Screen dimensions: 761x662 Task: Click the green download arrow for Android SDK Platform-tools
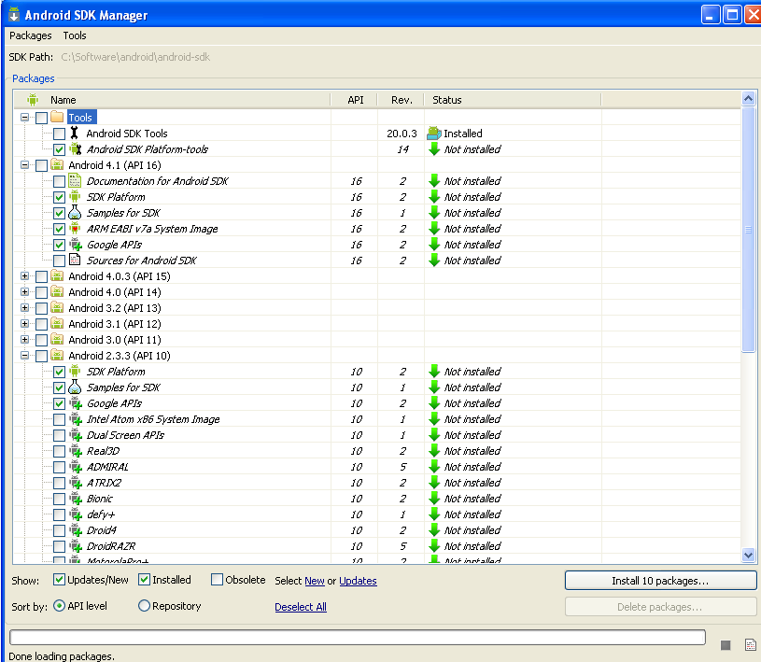coord(434,149)
